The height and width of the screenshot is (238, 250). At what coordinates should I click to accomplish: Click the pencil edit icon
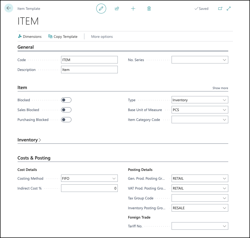[x=101, y=9]
